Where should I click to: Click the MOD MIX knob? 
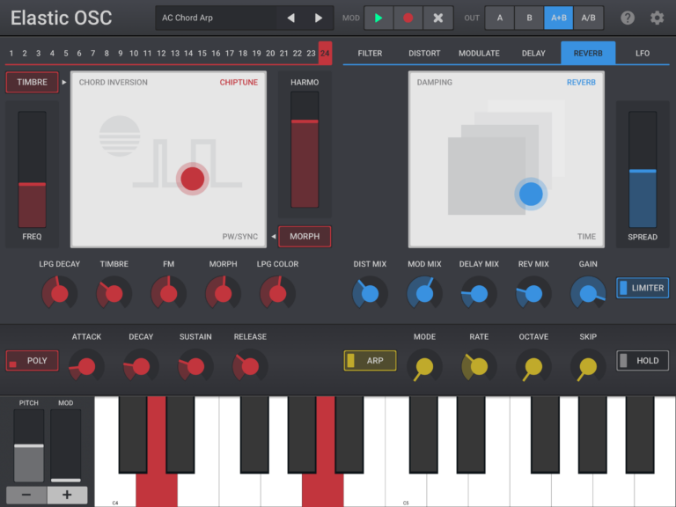pyautogui.click(x=424, y=293)
